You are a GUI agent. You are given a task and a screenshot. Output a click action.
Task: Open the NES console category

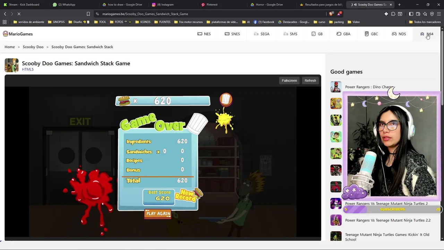[x=204, y=34]
